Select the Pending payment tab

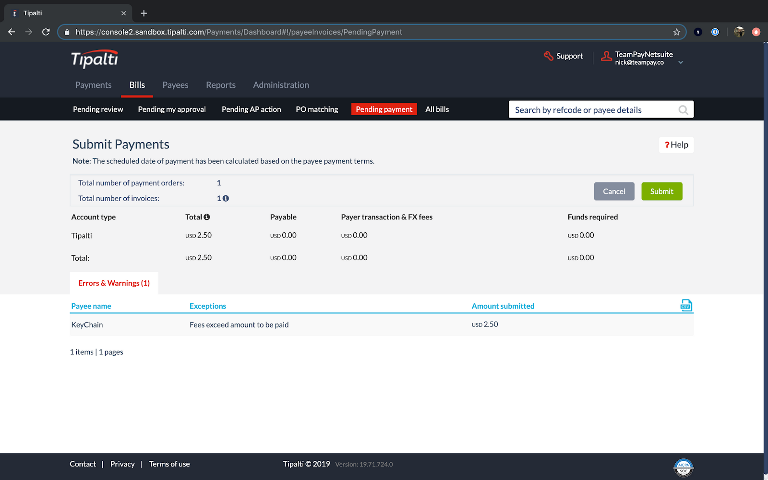[x=384, y=109]
